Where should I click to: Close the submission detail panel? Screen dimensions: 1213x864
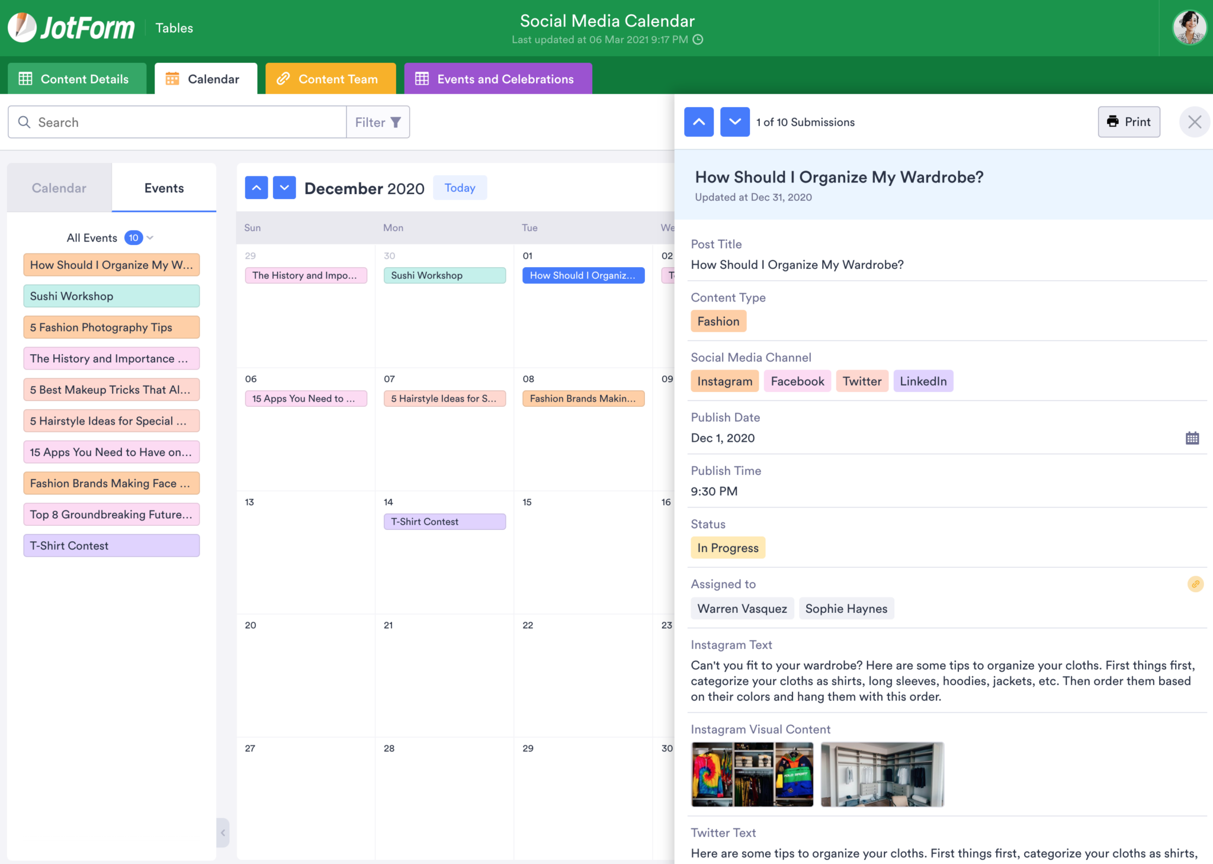point(1194,122)
